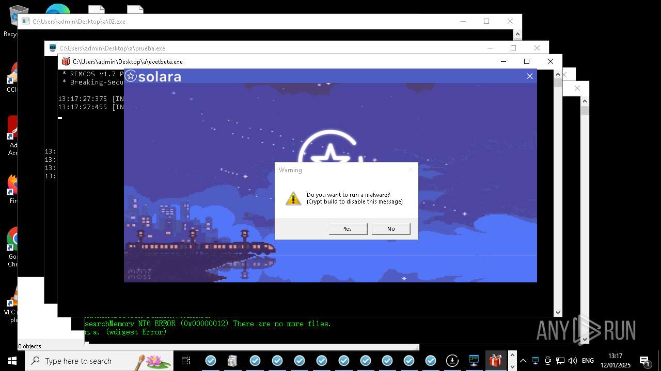Click the "solara" title text
The width and height of the screenshot is (661, 371).
tap(160, 77)
